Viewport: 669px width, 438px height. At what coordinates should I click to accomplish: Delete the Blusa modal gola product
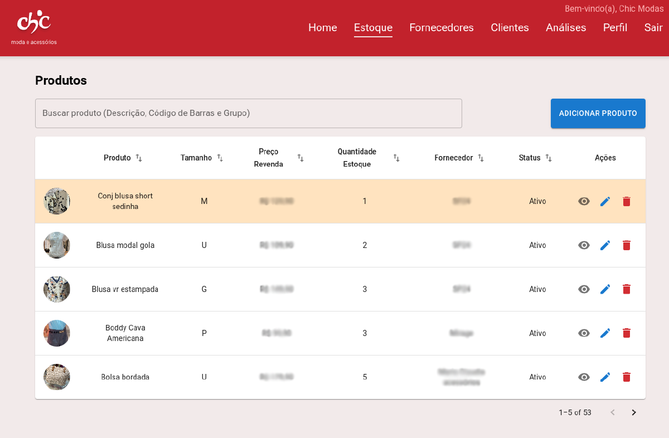pos(626,245)
